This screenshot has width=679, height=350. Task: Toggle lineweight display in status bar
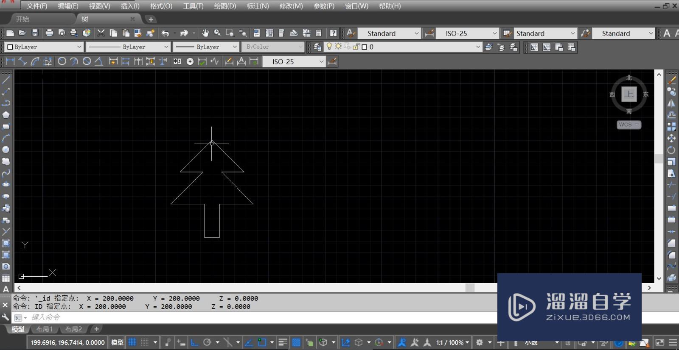[x=283, y=342]
